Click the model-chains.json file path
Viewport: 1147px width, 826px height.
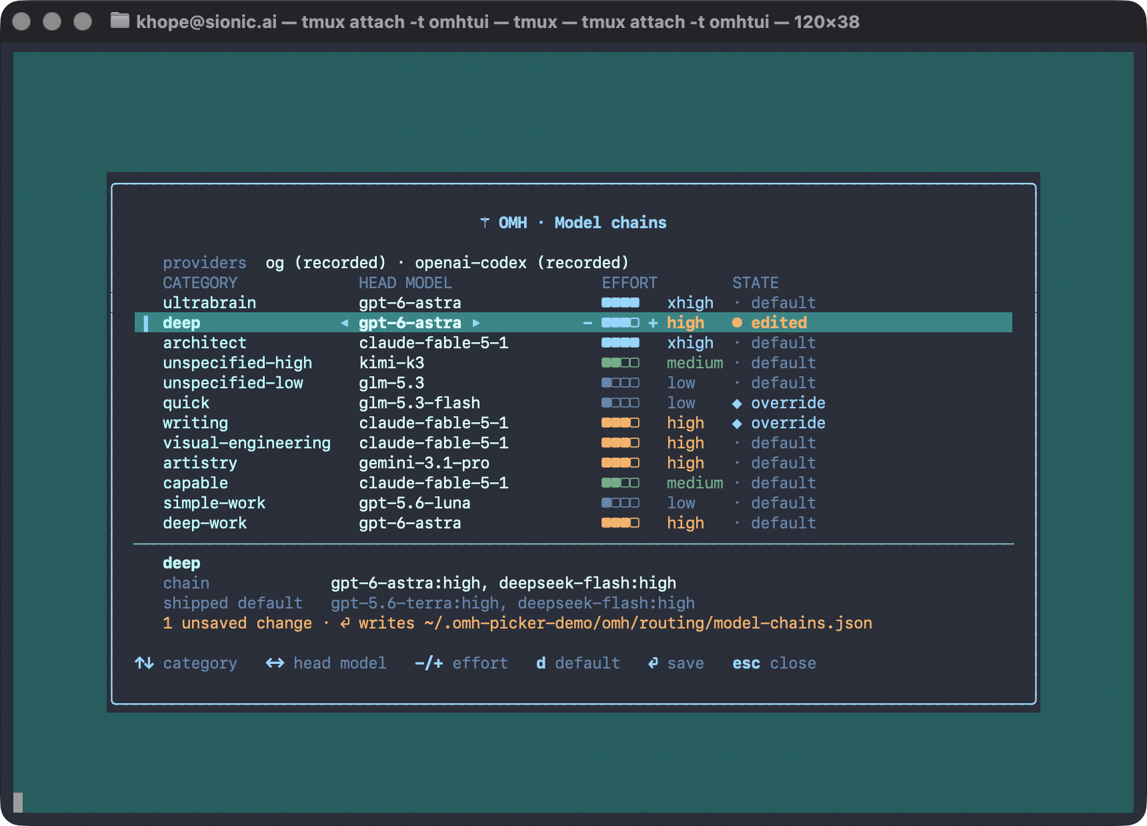648,623
